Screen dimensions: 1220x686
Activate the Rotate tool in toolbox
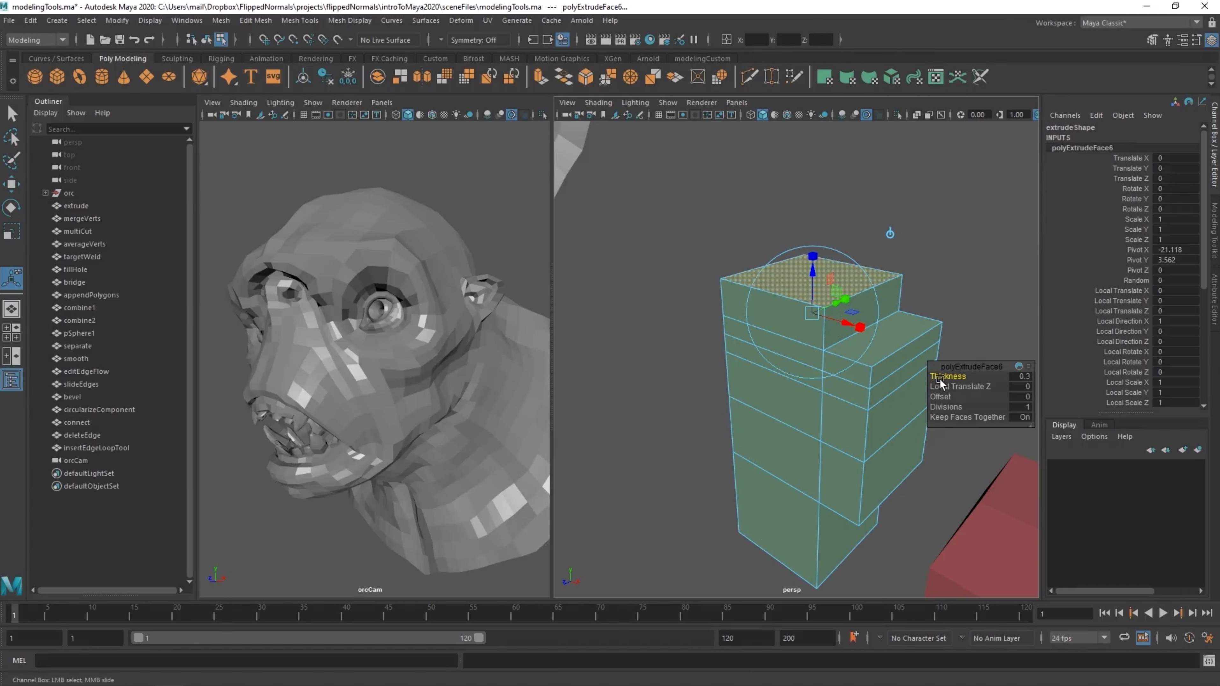(11, 207)
